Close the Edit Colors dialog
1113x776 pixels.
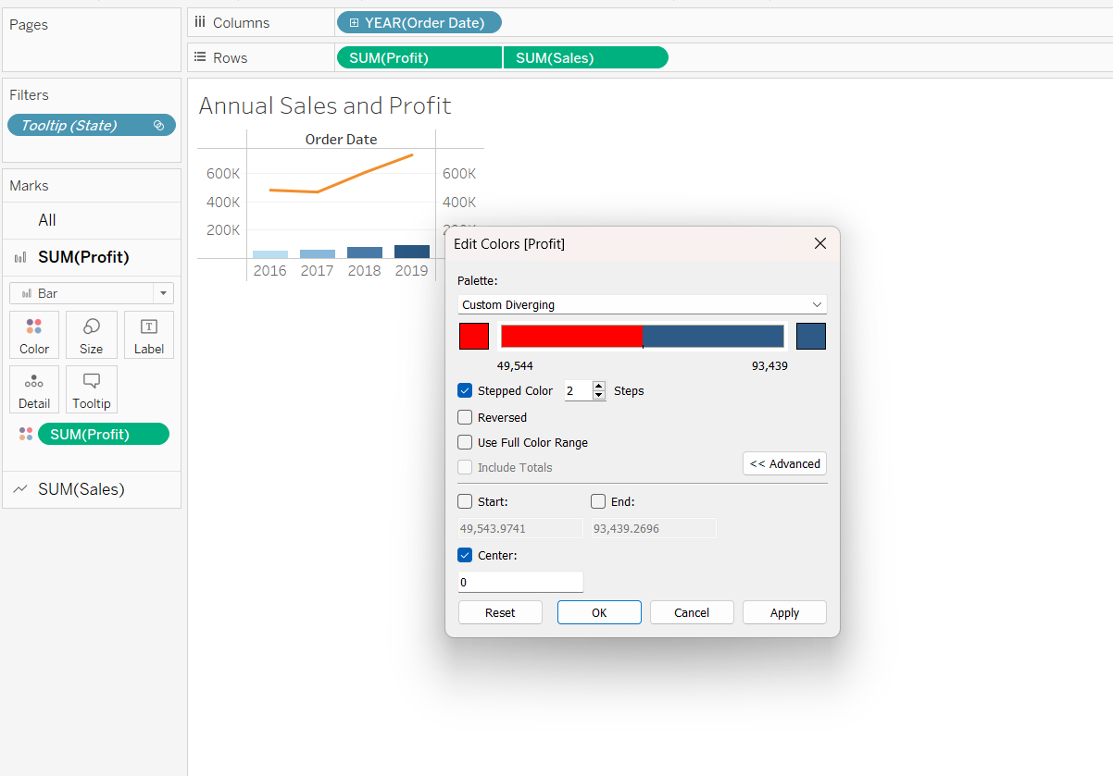click(819, 244)
